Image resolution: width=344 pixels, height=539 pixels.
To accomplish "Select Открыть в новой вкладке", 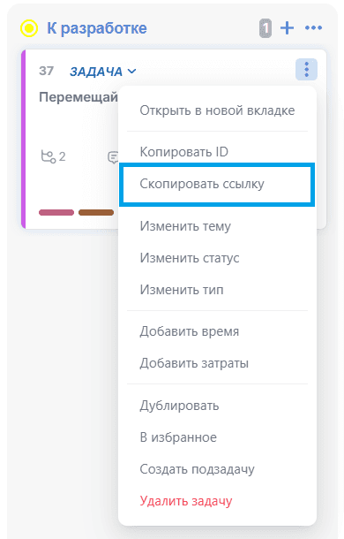I will (x=217, y=110).
